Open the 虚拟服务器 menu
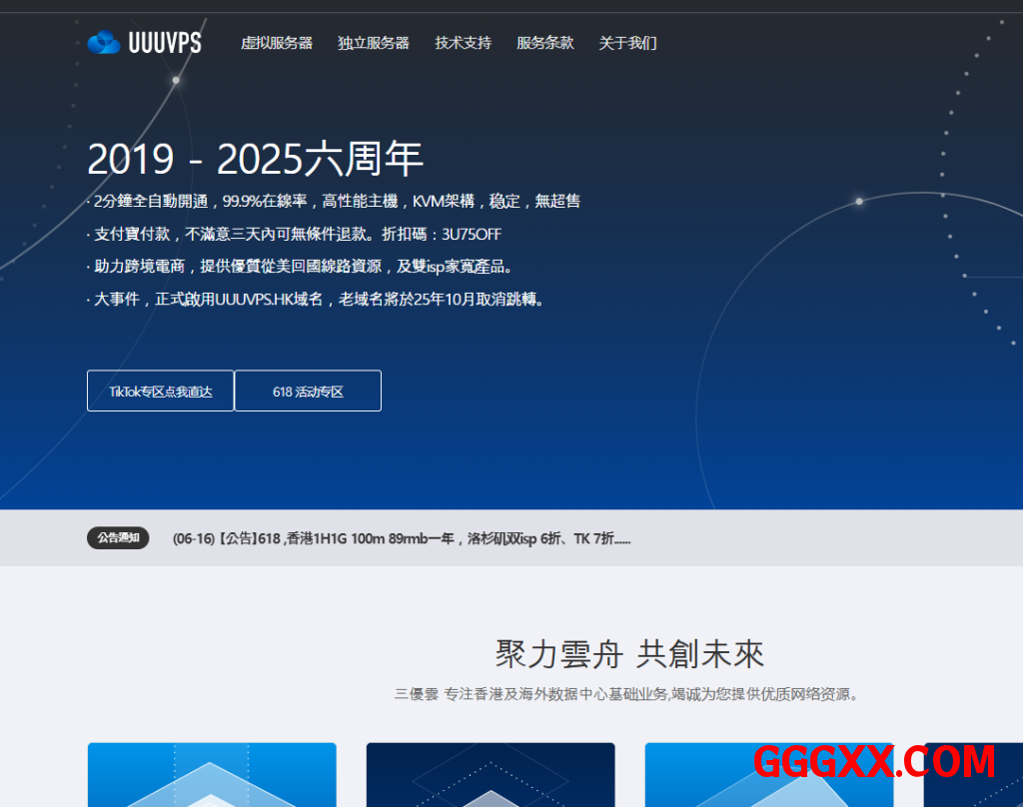This screenshot has height=807, width=1023. tap(277, 43)
